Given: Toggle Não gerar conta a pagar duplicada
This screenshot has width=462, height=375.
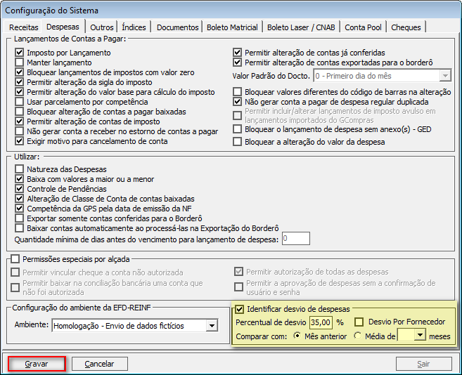Looking at the screenshot, I should 237,102.
